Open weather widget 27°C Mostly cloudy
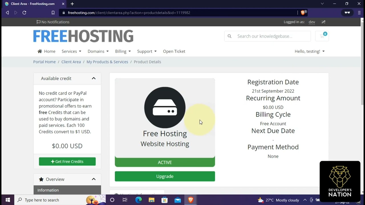Image resolution: width=365 pixels, height=205 pixels. tap(278, 200)
